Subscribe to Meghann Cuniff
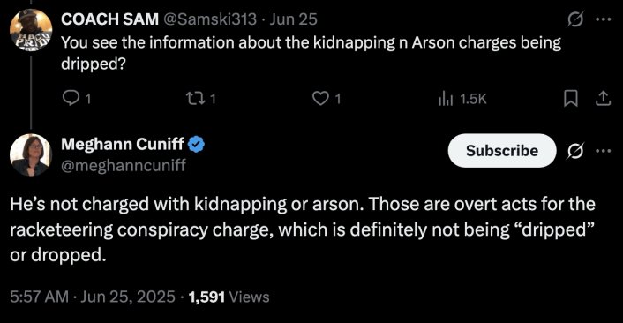Screen dimensions: 623x323 (x=502, y=151)
